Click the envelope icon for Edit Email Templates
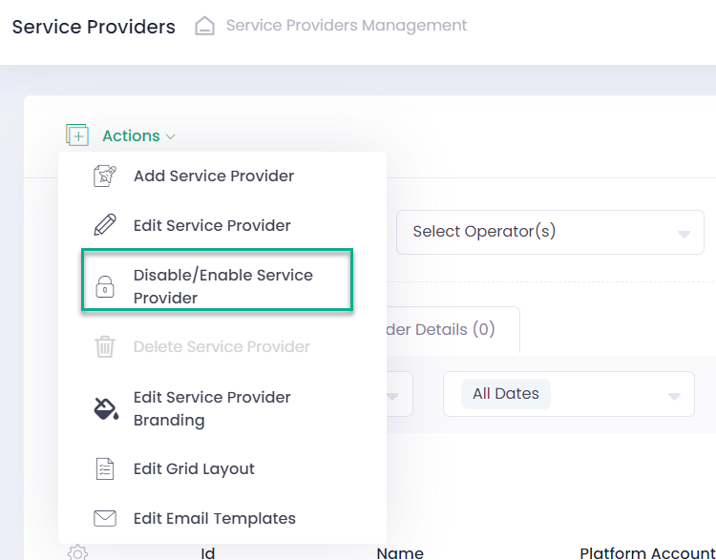 (x=104, y=519)
